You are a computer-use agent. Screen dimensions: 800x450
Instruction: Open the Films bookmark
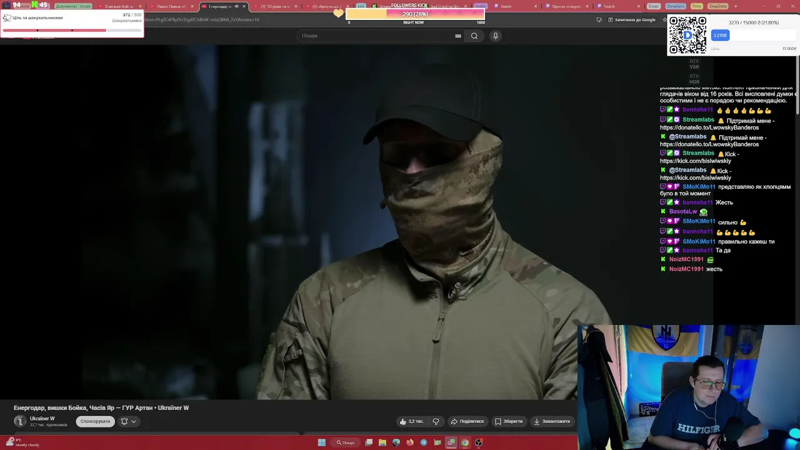coord(696,6)
